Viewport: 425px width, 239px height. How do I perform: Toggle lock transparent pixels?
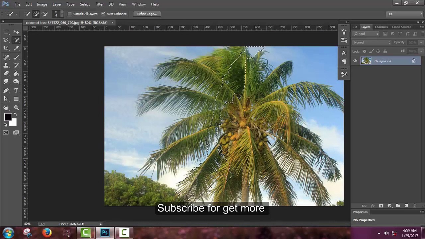coord(364,51)
